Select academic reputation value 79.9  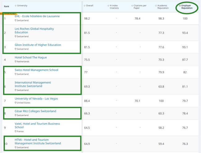pyautogui.click(x=161, y=72)
